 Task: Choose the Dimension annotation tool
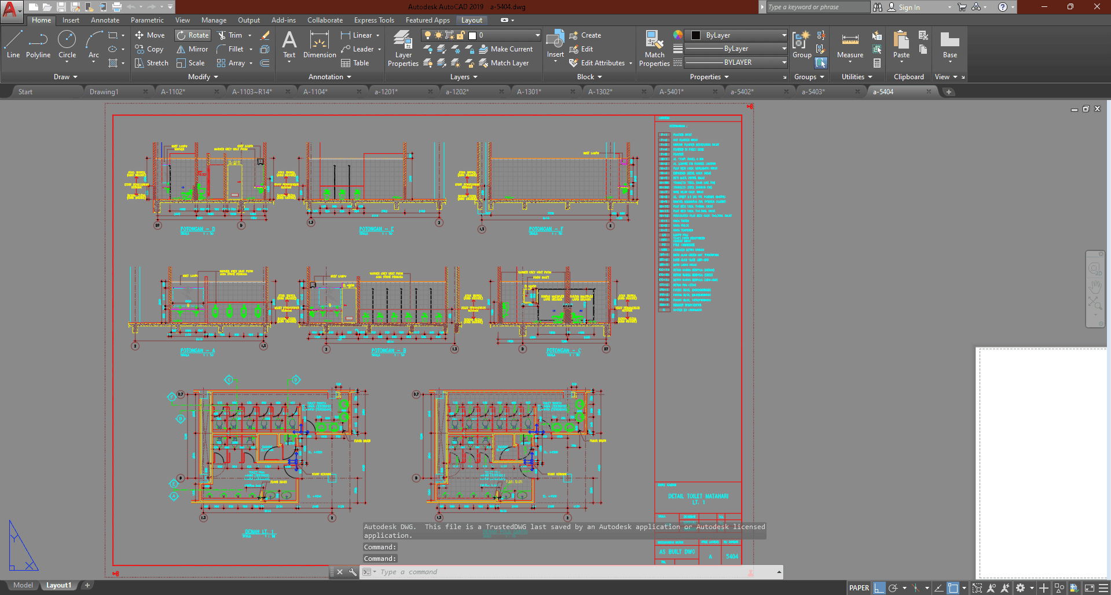point(319,45)
